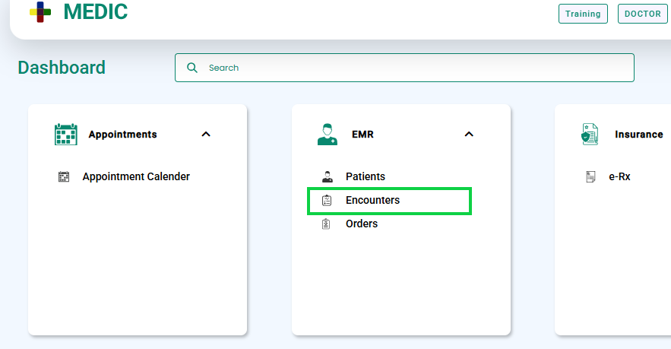Open the e-Rx menu item

pos(619,176)
